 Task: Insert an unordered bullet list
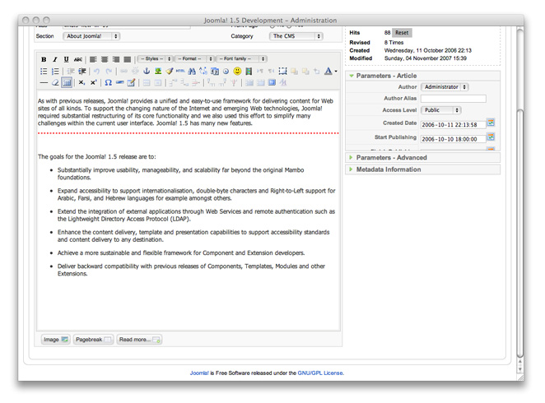click(44, 72)
